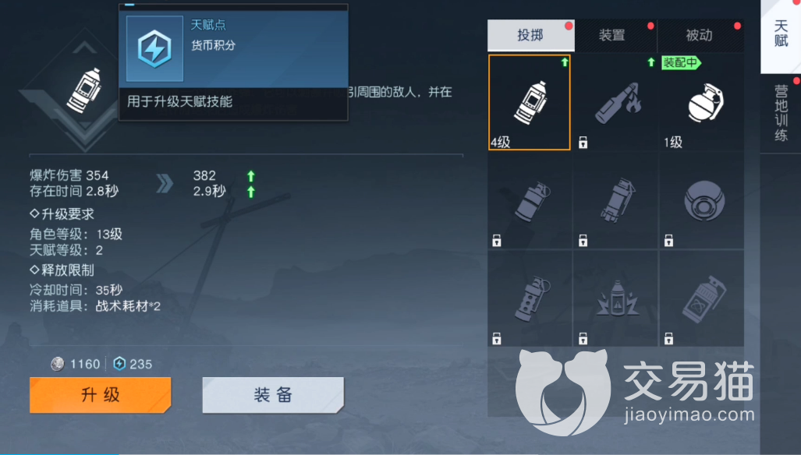Select the locked Molotov cocktail skill
Viewport: 801px width, 455px height.
[x=616, y=103]
